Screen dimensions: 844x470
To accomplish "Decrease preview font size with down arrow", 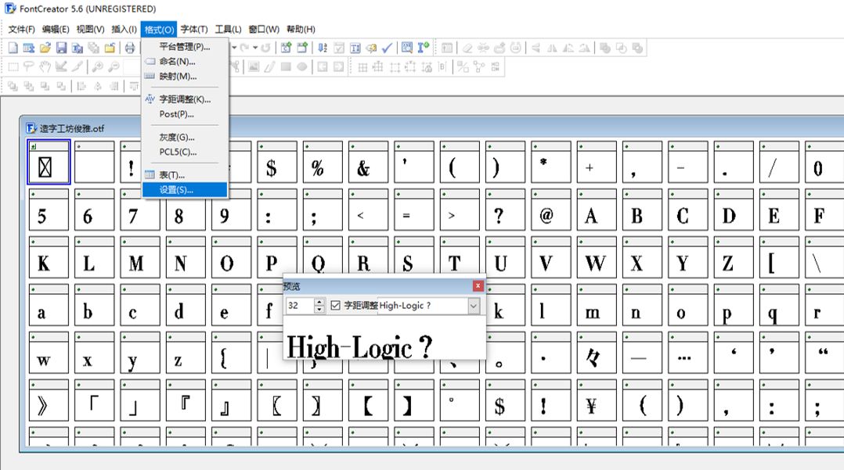I will [x=319, y=309].
